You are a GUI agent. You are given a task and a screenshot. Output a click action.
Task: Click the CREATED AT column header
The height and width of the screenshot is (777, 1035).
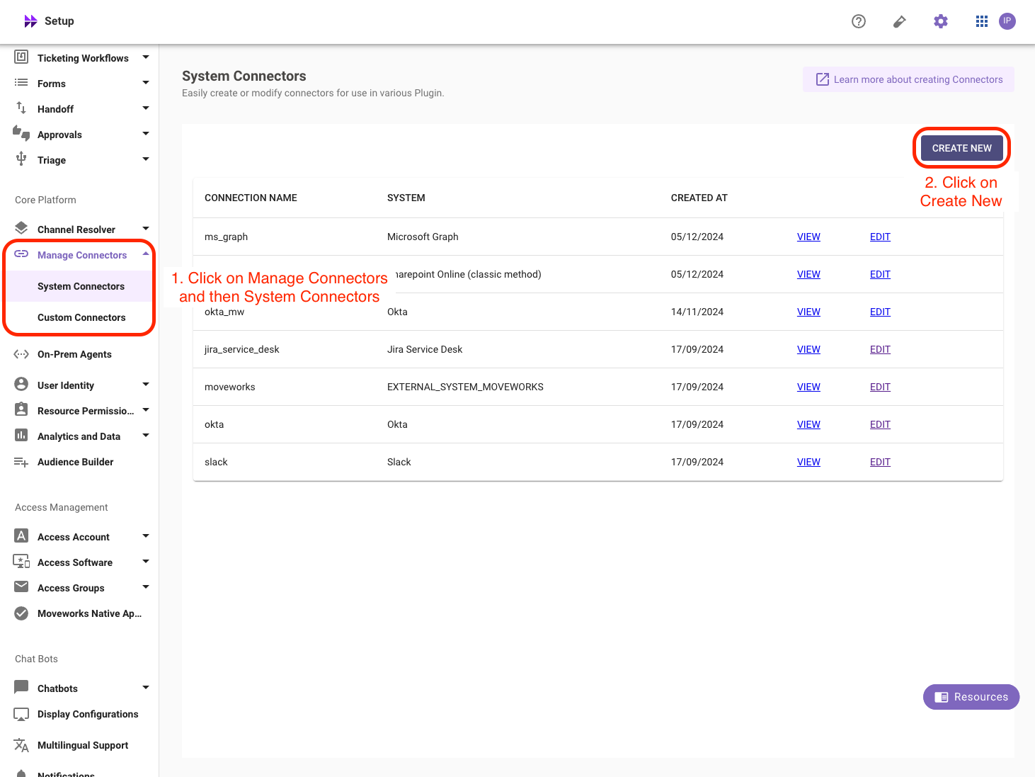point(699,198)
